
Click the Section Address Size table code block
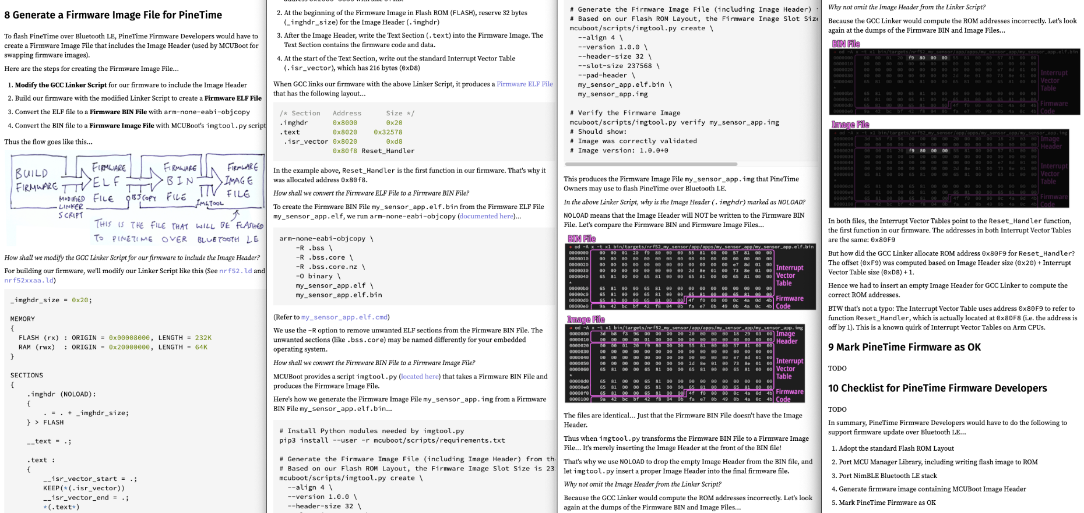(x=414, y=132)
